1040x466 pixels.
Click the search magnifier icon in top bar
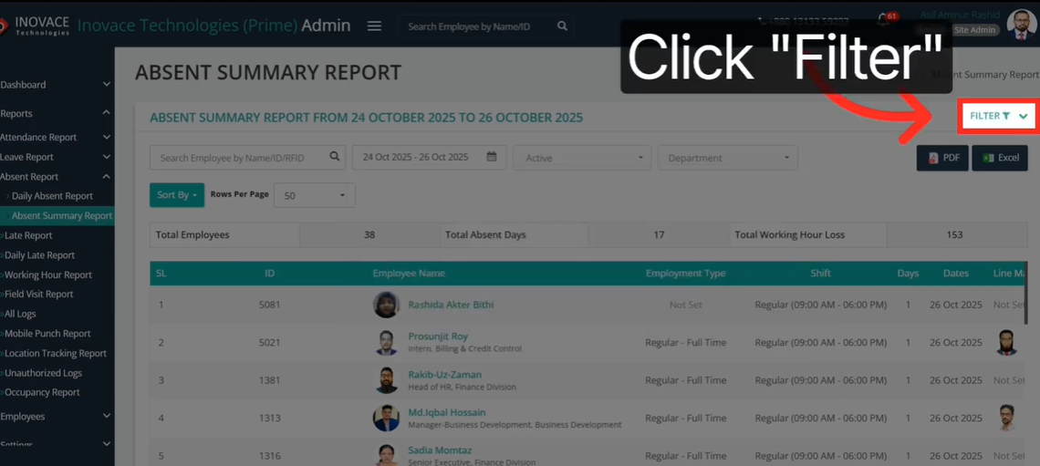[x=562, y=26]
